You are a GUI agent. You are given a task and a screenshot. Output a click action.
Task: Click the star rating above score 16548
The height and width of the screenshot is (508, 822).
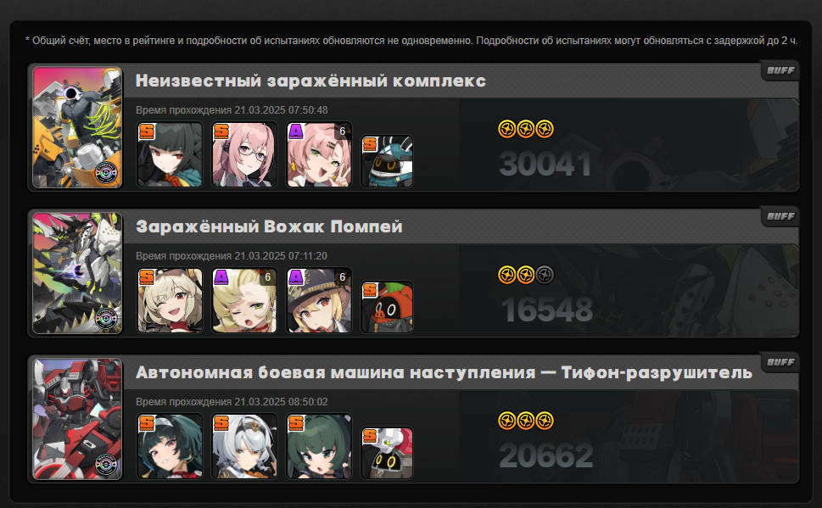pyautogui.click(x=526, y=275)
